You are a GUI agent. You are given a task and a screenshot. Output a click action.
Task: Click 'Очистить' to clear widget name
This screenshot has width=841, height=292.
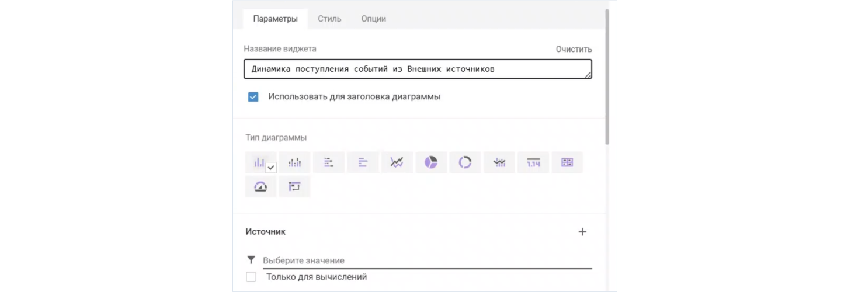[574, 49]
